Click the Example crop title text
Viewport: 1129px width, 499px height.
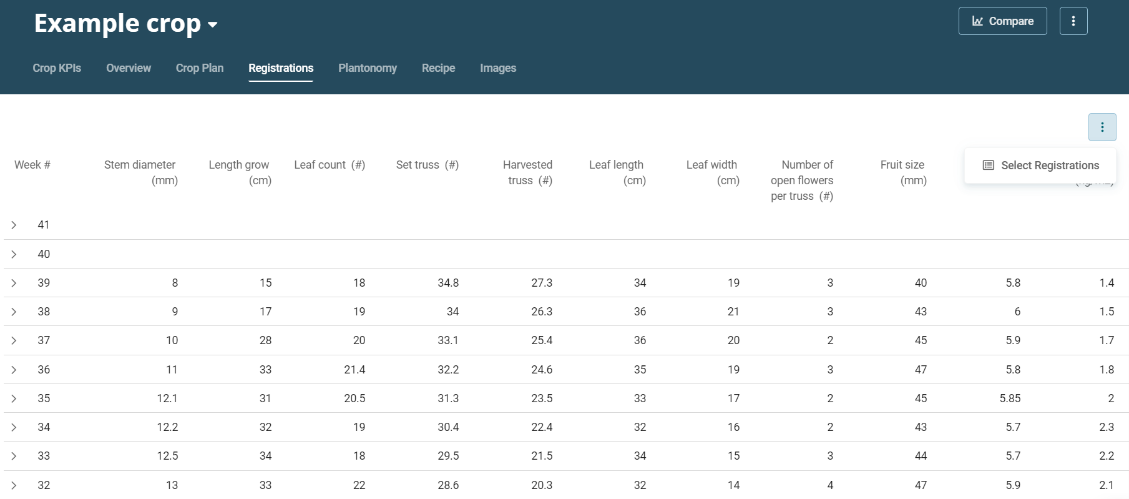(117, 24)
